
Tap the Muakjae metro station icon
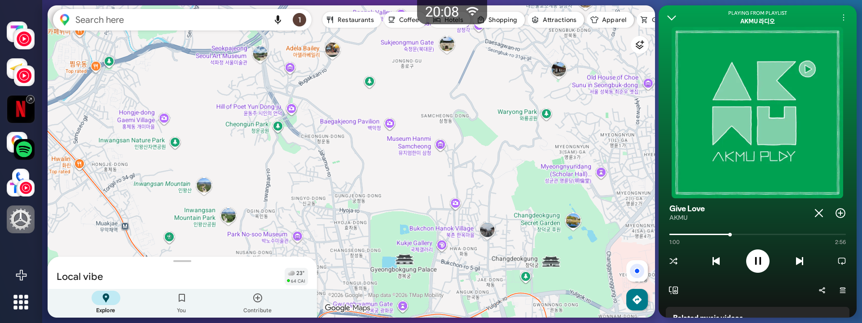125,227
